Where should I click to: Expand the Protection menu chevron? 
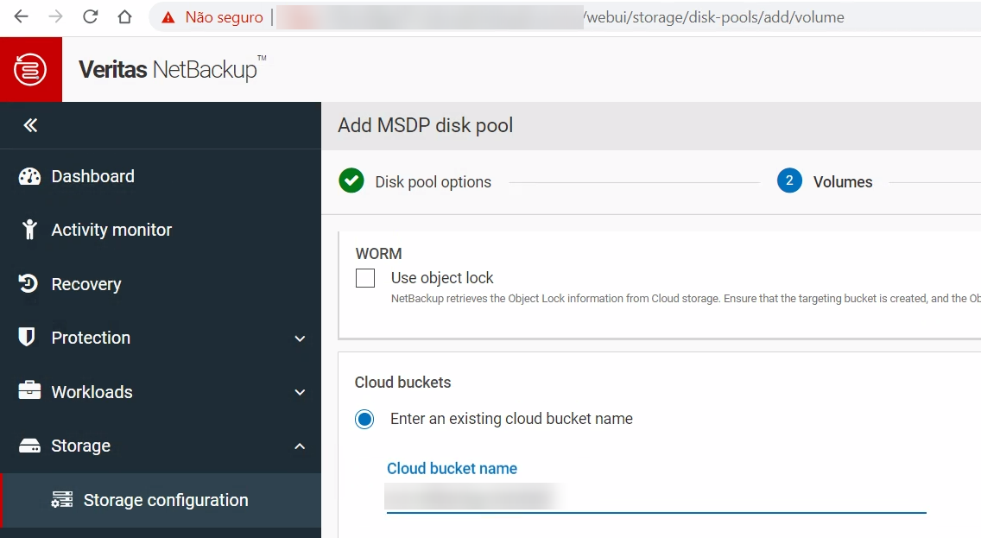click(300, 339)
